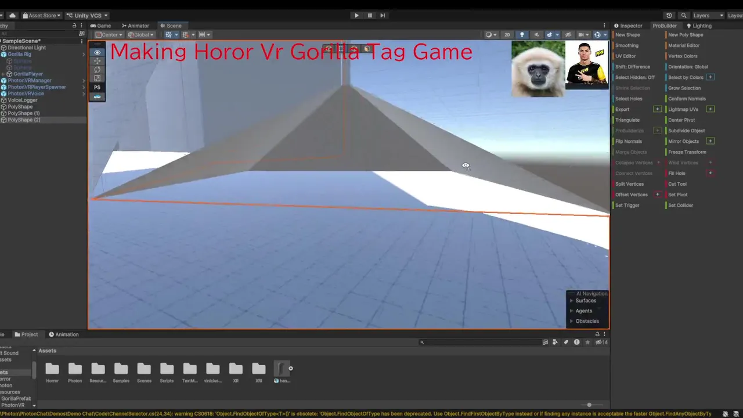Image resolution: width=743 pixels, height=418 pixels.
Task: Open options plus icon for Select by Colors
Action: coord(710,77)
